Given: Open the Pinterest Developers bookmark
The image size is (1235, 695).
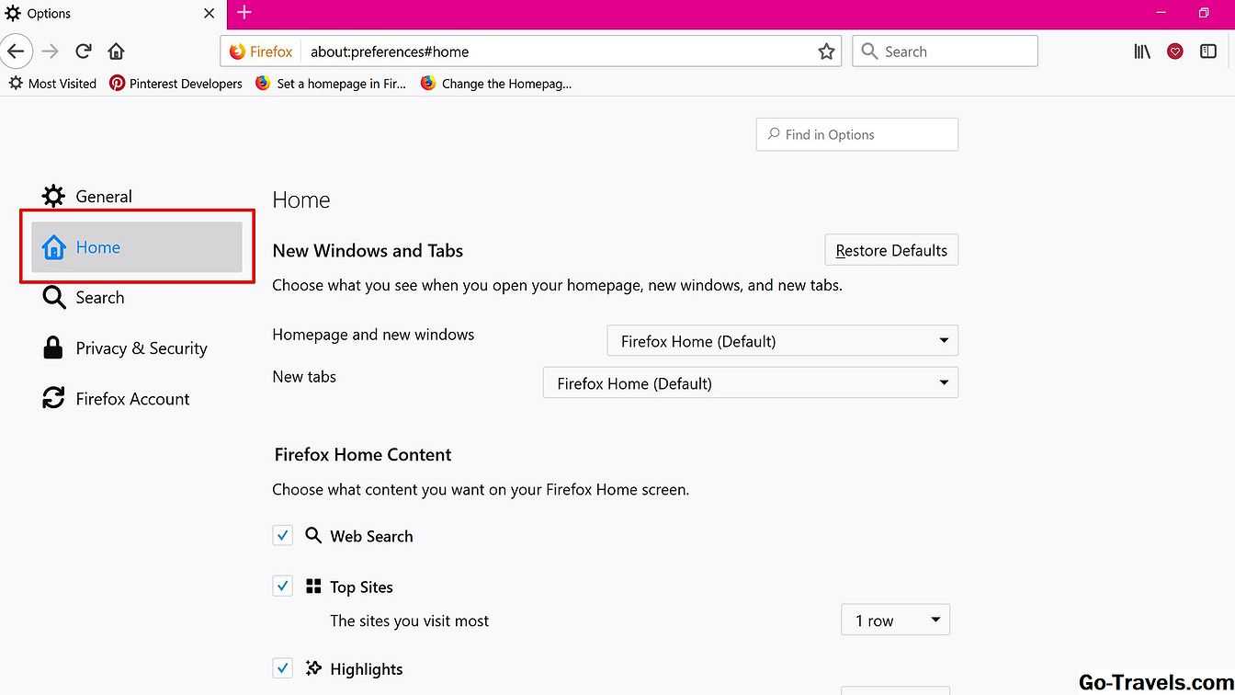Looking at the screenshot, I should point(176,84).
